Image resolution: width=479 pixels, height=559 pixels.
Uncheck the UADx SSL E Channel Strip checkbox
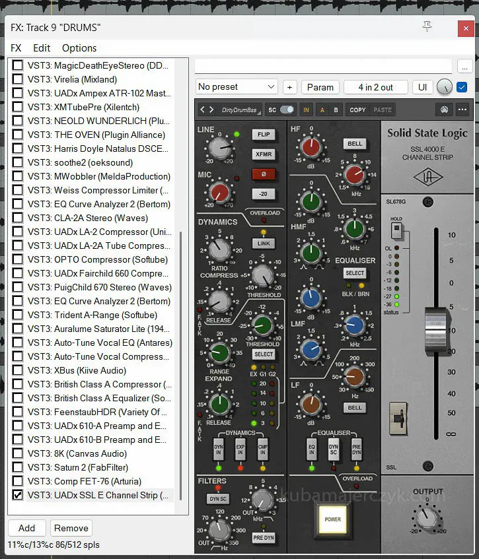pos(18,495)
